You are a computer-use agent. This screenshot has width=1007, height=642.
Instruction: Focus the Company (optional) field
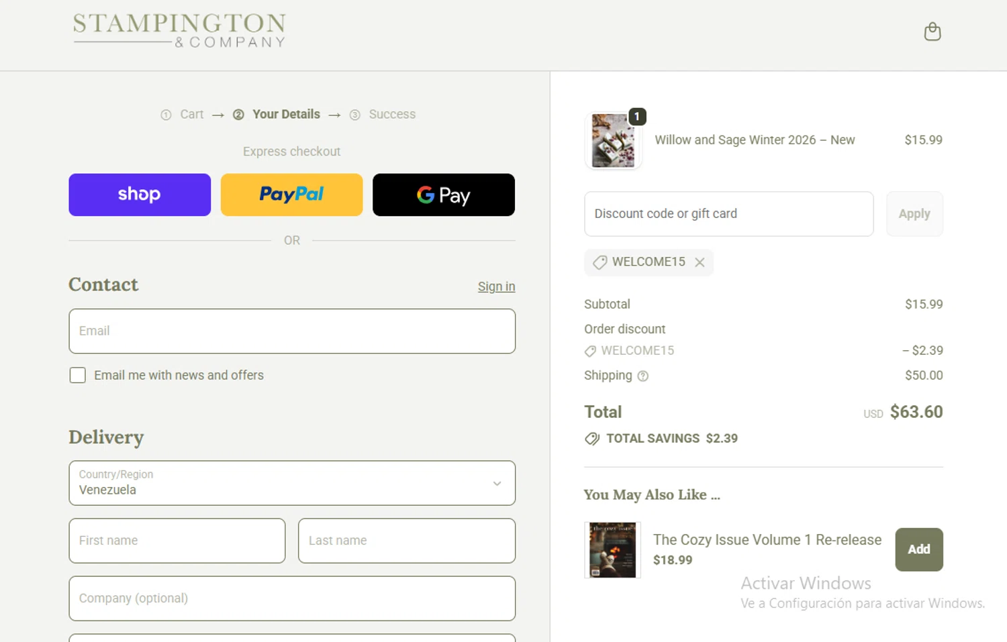coord(292,598)
